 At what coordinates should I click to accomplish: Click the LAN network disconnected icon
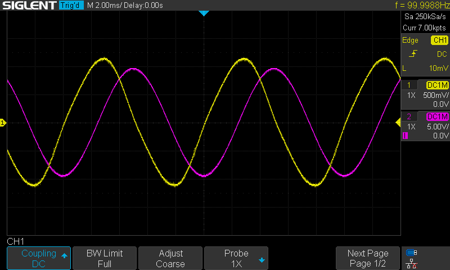[412, 263]
